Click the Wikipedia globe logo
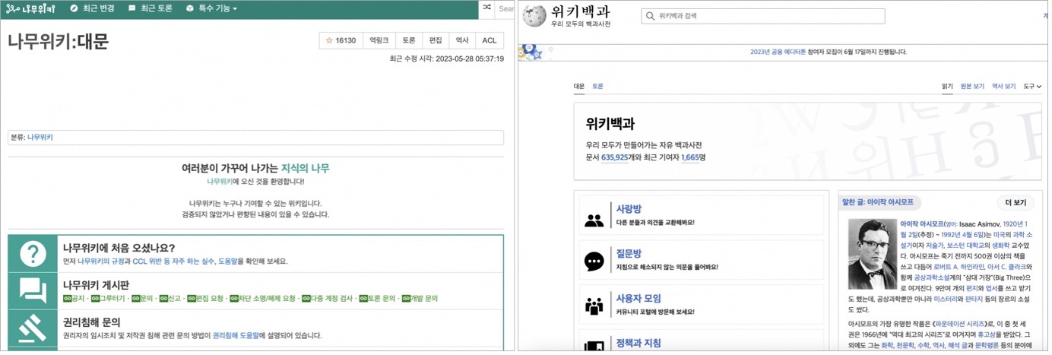The width and height of the screenshot is (1052, 355). point(537,16)
